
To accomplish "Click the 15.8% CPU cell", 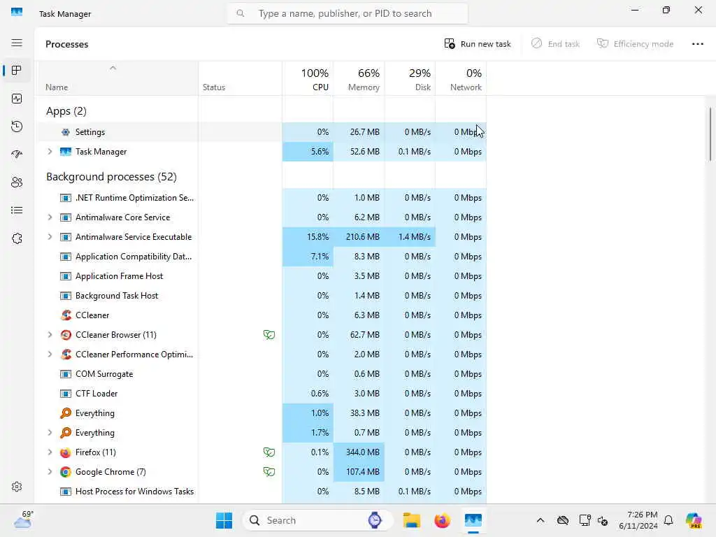I will pyautogui.click(x=308, y=236).
